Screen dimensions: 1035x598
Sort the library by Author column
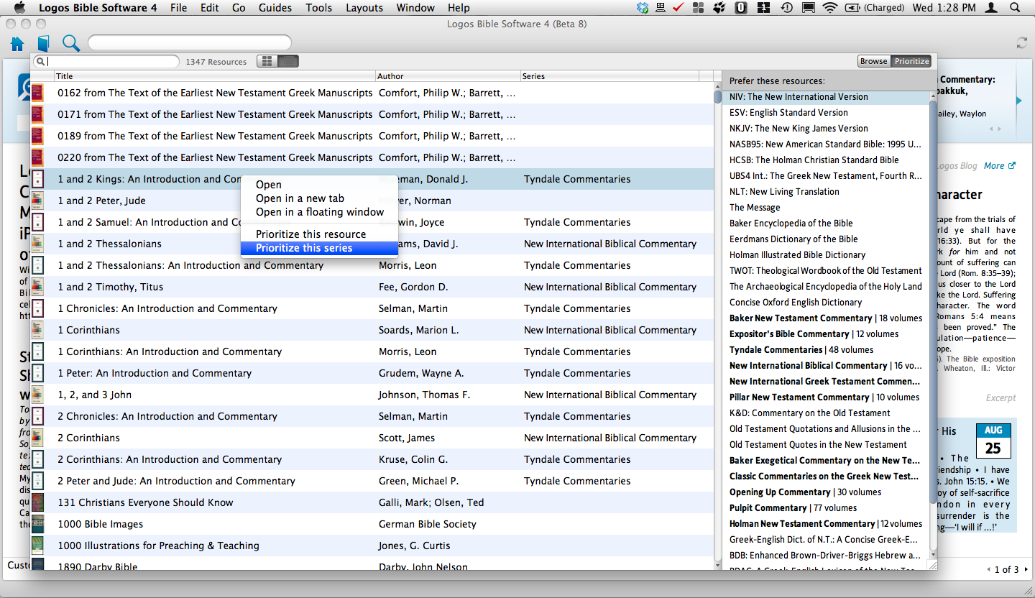click(448, 76)
